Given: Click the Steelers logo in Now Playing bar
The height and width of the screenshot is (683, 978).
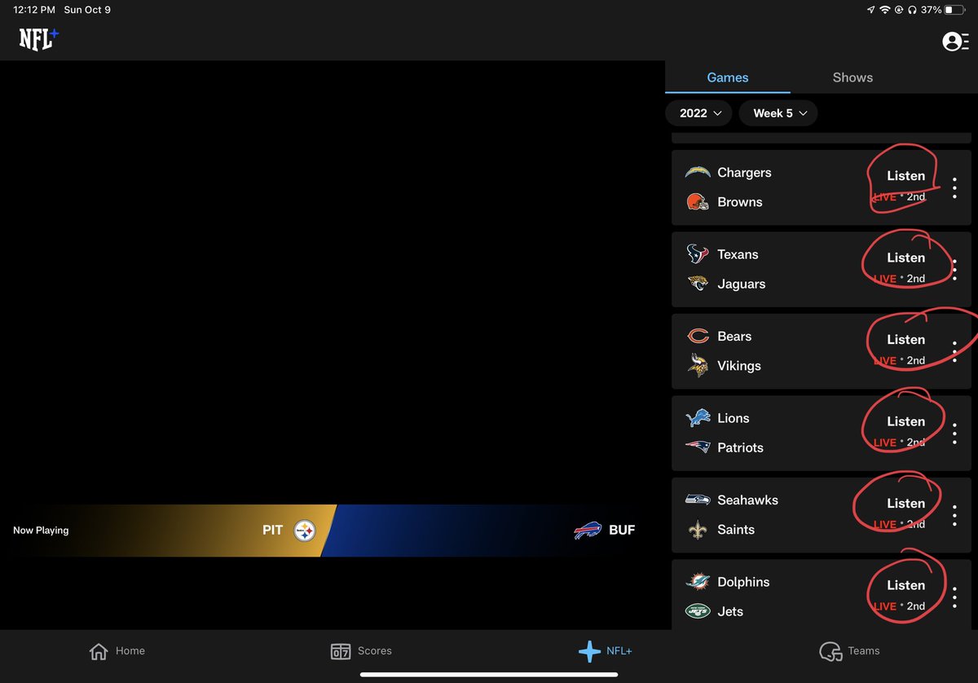Looking at the screenshot, I should click(305, 531).
